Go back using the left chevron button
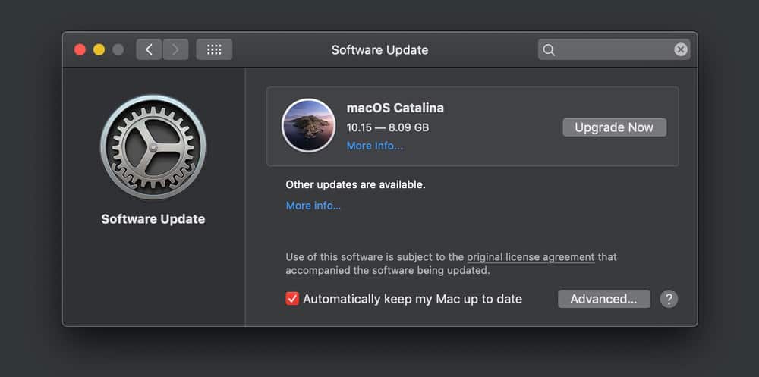Viewport: 759px width, 377px height. pos(149,50)
